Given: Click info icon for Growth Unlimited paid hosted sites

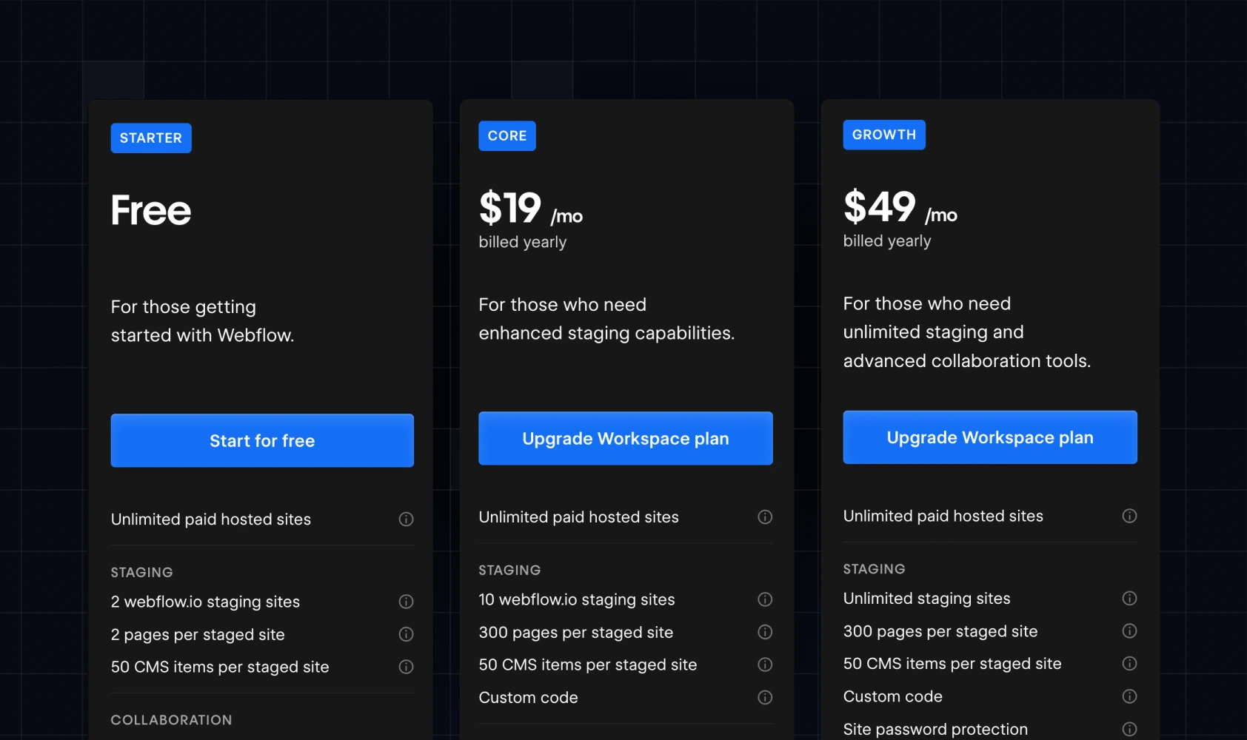Looking at the screenshot, I should [1129, 516].
